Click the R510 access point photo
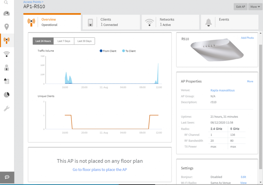263x185 pixels. [x=217, y=50]
